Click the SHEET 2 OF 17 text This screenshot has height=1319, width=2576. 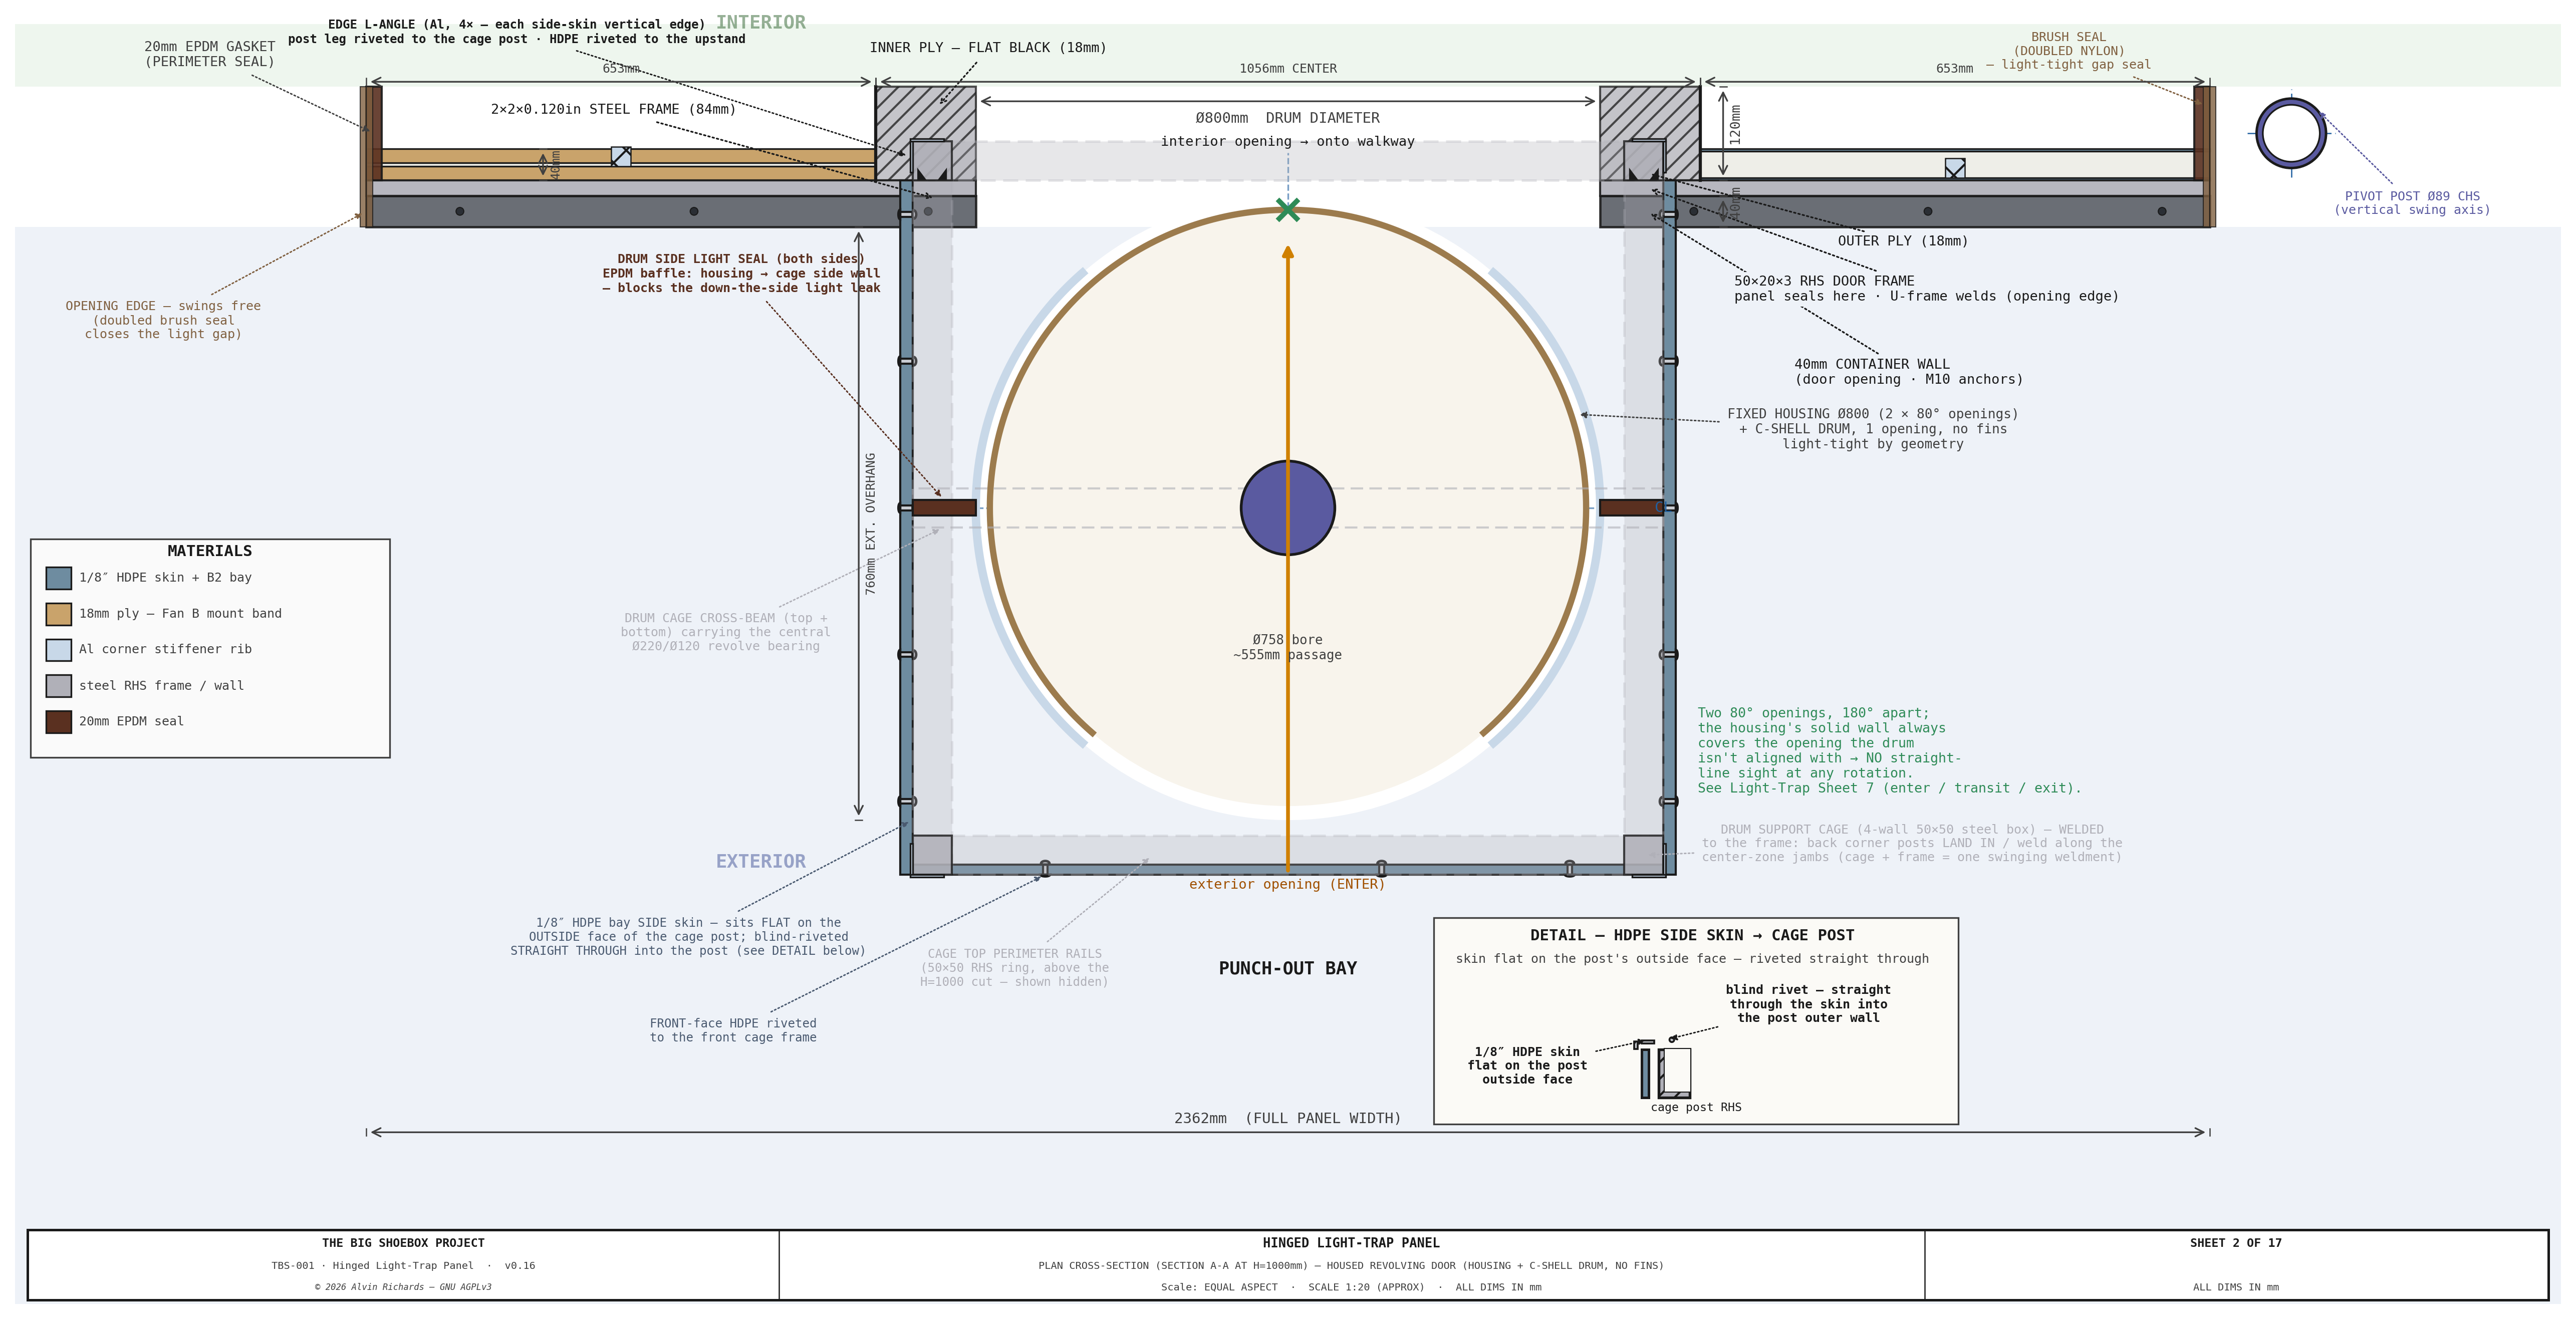click(2236, 1243)
